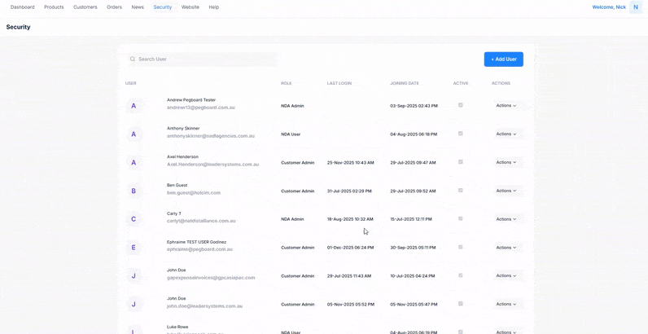Click Anthony Skinner's avatar icon
Screen dimensions: 648x334
tap(134, 134)
